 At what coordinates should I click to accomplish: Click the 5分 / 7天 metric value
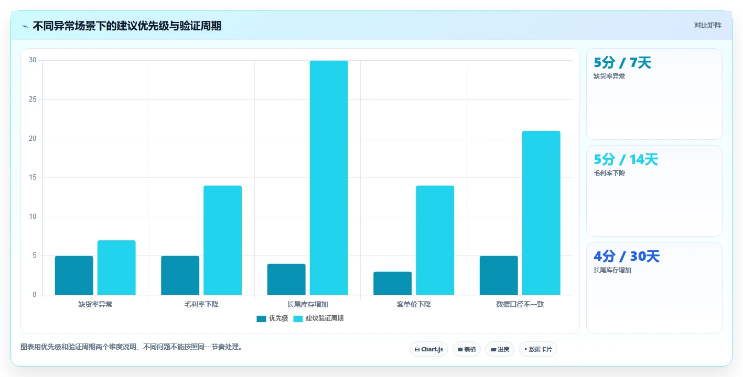tap(622, 63)
